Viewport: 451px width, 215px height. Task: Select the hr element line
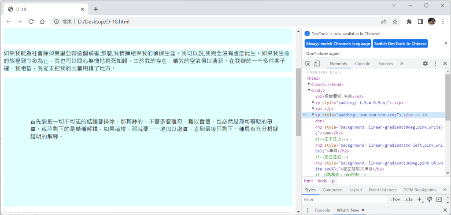(319, 121)
